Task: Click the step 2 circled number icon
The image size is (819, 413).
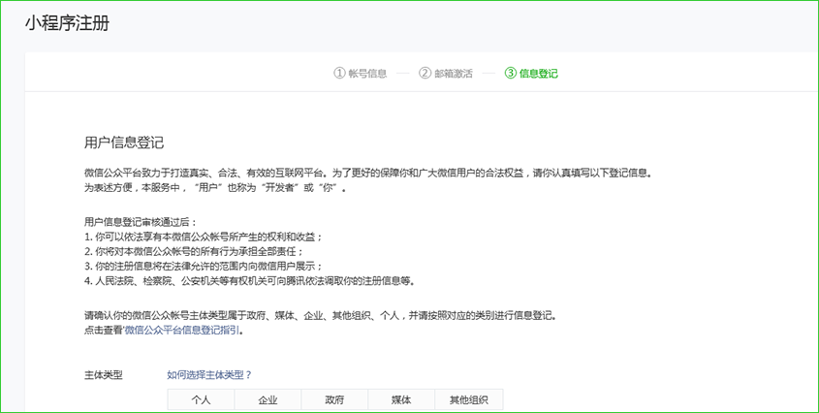Action: (x=425, y=74)
